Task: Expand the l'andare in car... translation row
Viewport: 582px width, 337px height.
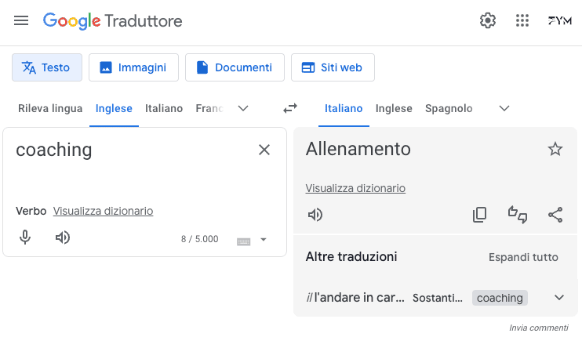Action: tap(559, 297)
